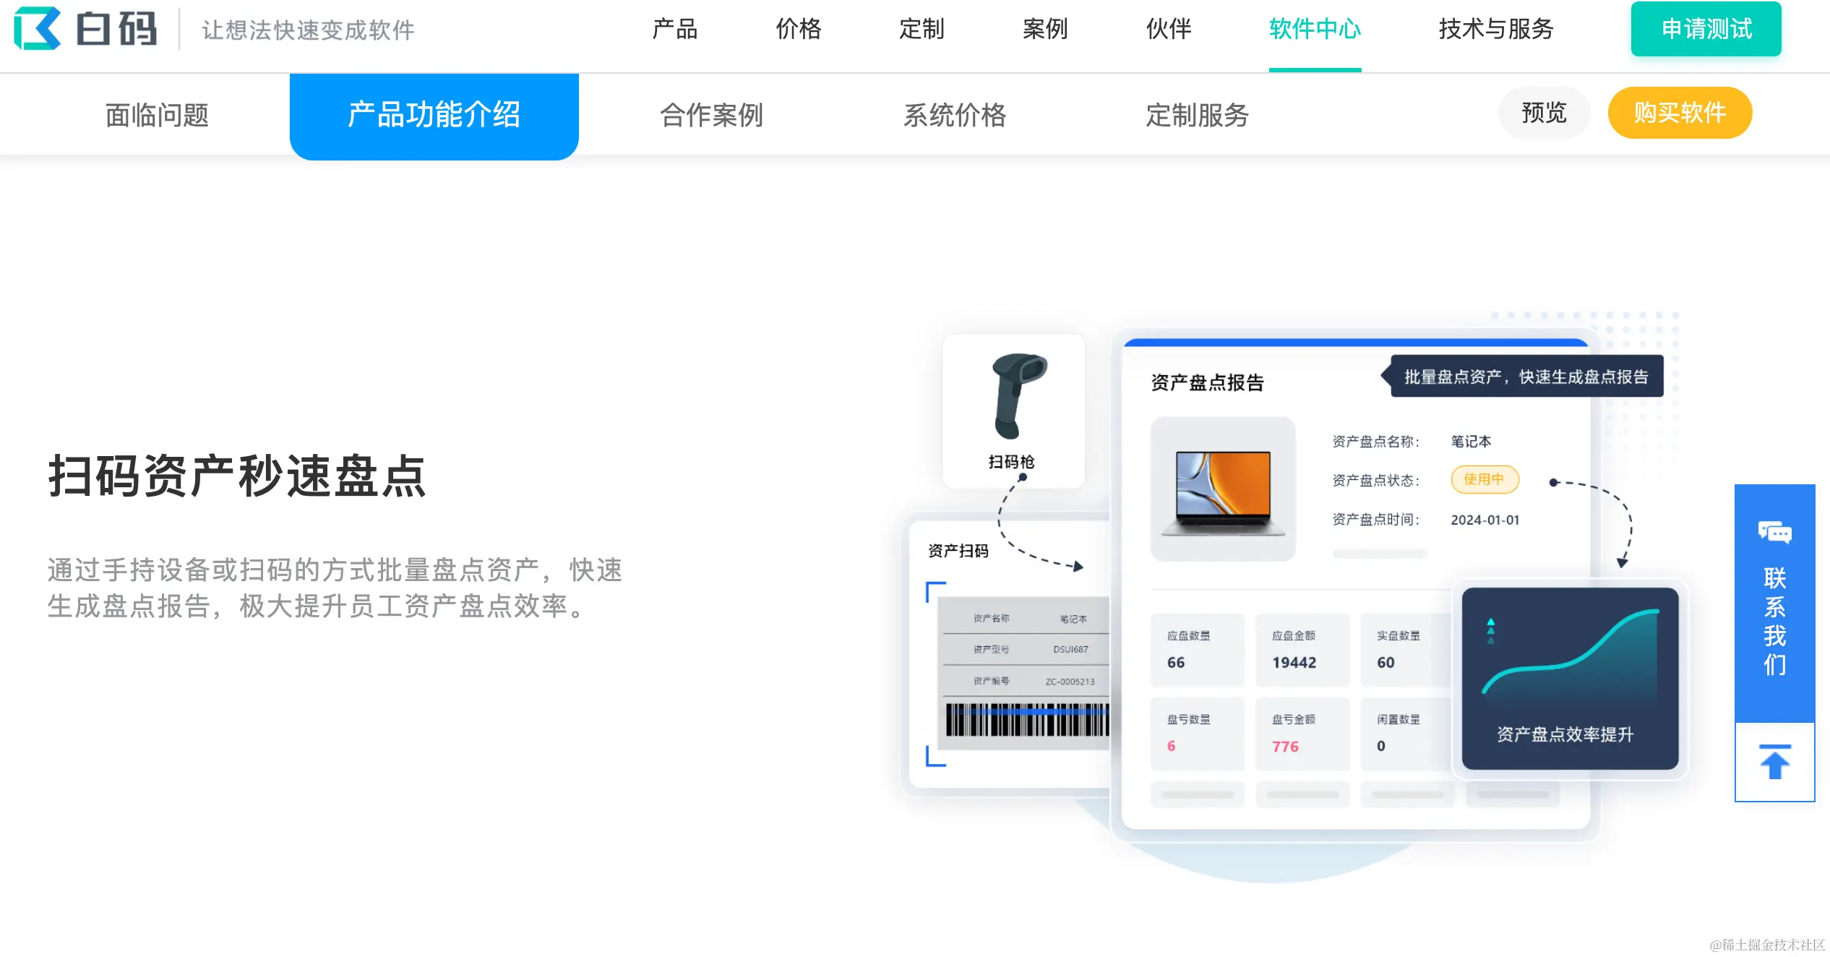Switch to the 面临问题 tab

157,115
